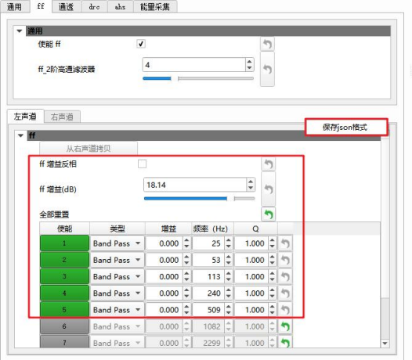Disable filter band 4 enable button
412x360 pixels.
(64, 293)
